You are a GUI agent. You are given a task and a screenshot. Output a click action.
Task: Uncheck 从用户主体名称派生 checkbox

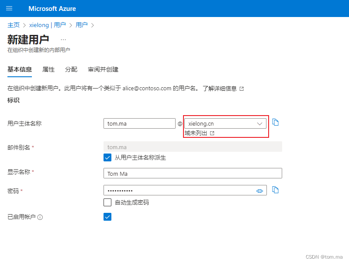107,157
